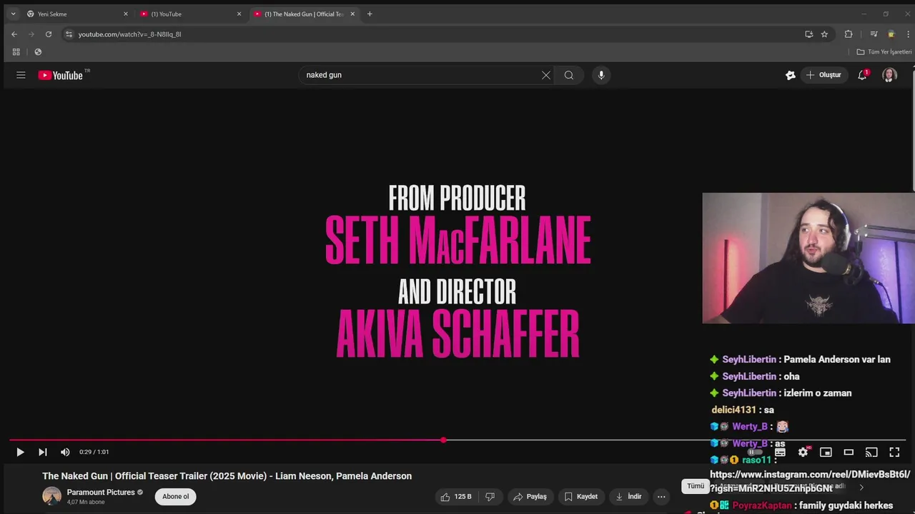Close the (1) YouTube tab
The image size is (915, 514).
tap(239, 14)
